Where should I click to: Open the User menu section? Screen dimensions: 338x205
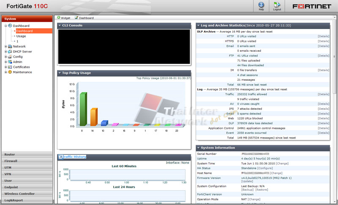click(x=27, y=181)
